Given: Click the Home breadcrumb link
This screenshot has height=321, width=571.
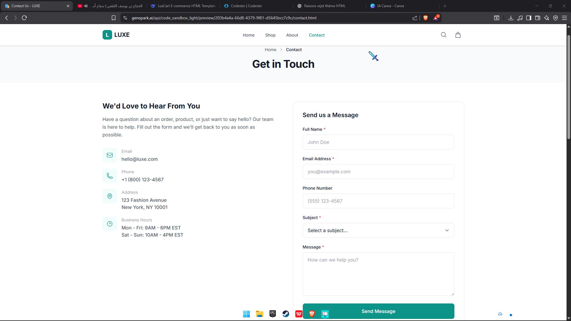Looking at the screenshot, I should click(270, 50).
